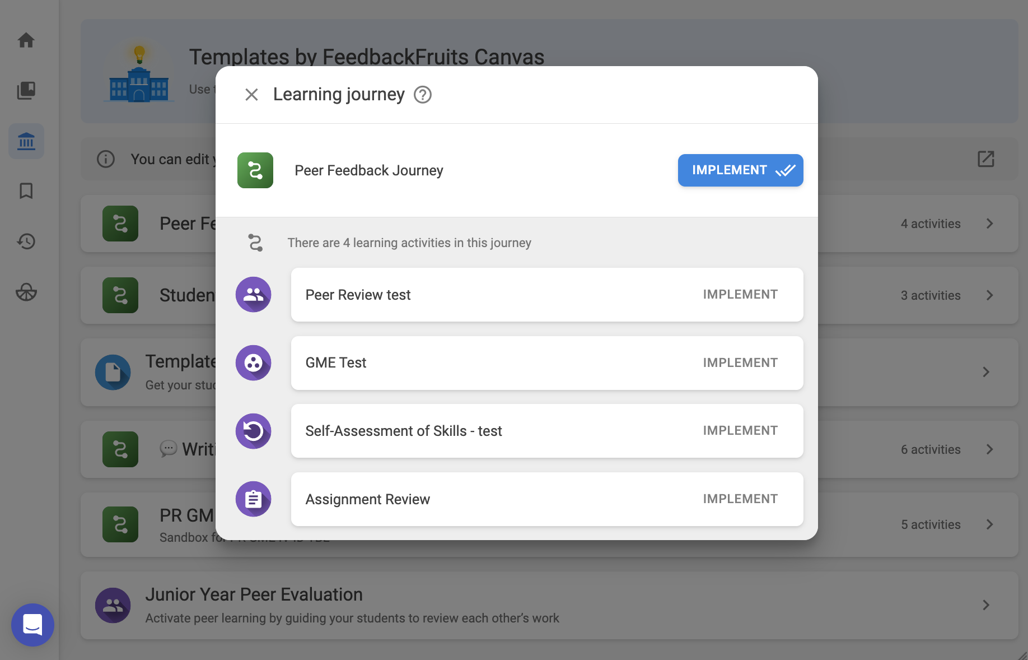Screen dimensions: 1028x660
Task: Open the library collections sidebar icon
Action: [x=26, y=90]
